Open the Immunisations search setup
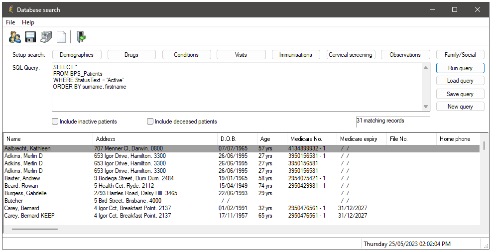 (x=296, y=55)
